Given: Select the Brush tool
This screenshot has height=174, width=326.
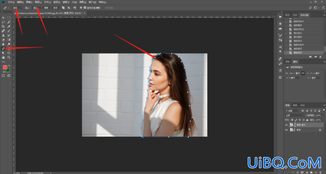Looking at the screenshot, I should pos(9,31).
